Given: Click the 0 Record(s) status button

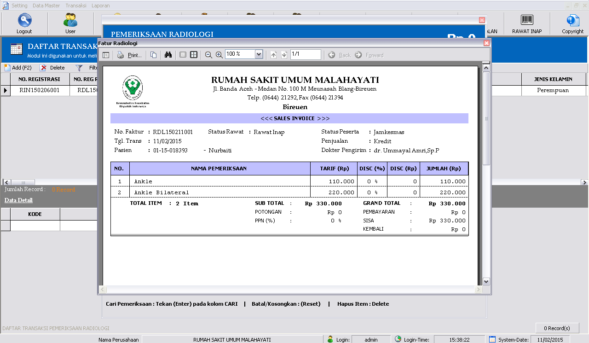Looking at the screenshot, I should pos(557,328).
